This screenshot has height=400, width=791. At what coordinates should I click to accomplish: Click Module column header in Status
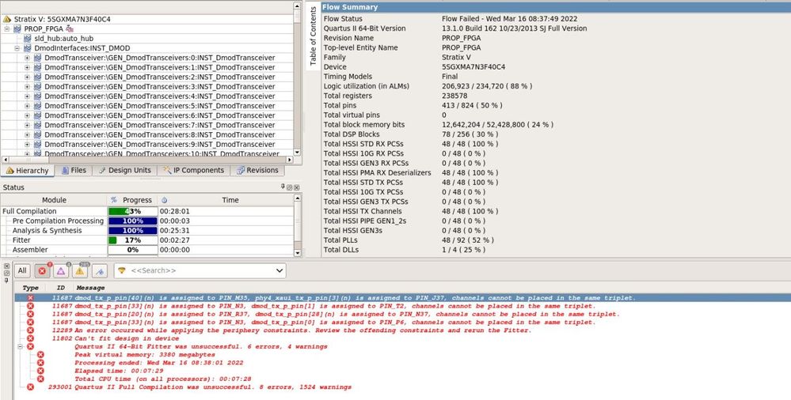pos(54,200)
